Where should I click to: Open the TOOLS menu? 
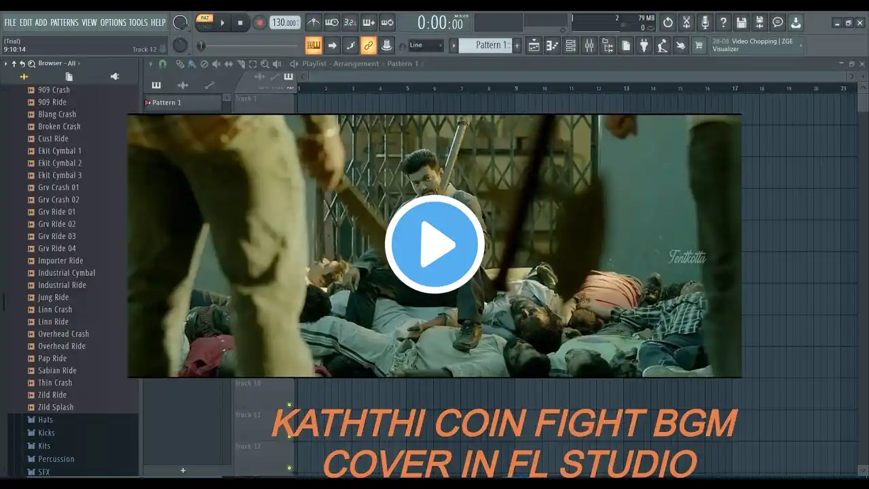point(138,22)
